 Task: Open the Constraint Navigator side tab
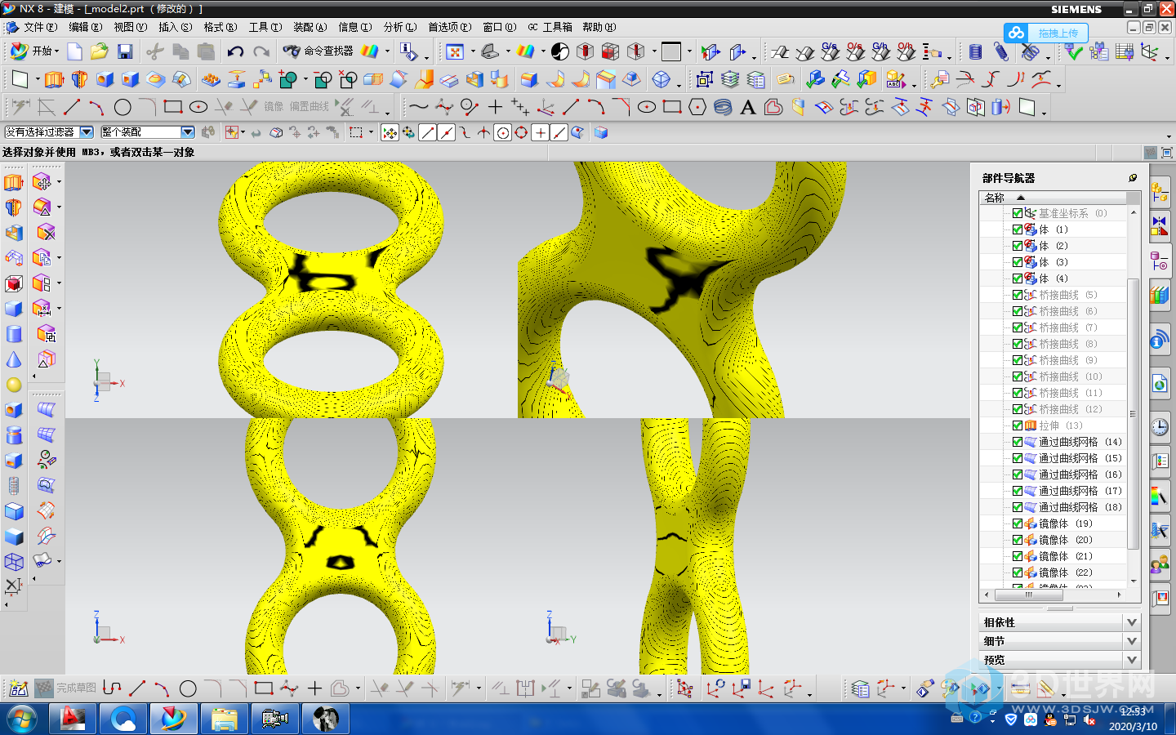[x=1160, y=225]
